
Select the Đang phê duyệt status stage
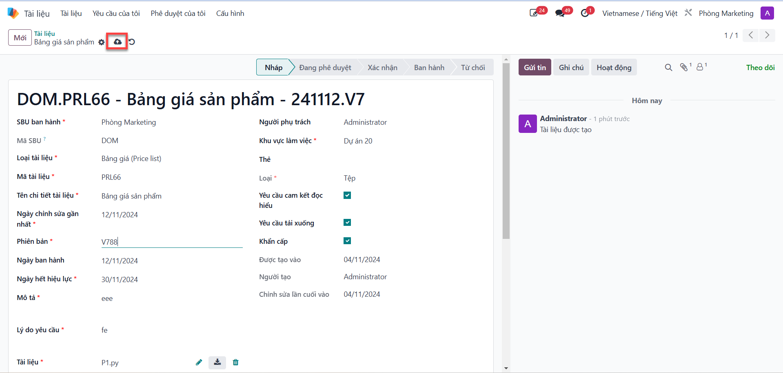click(325, 67)
